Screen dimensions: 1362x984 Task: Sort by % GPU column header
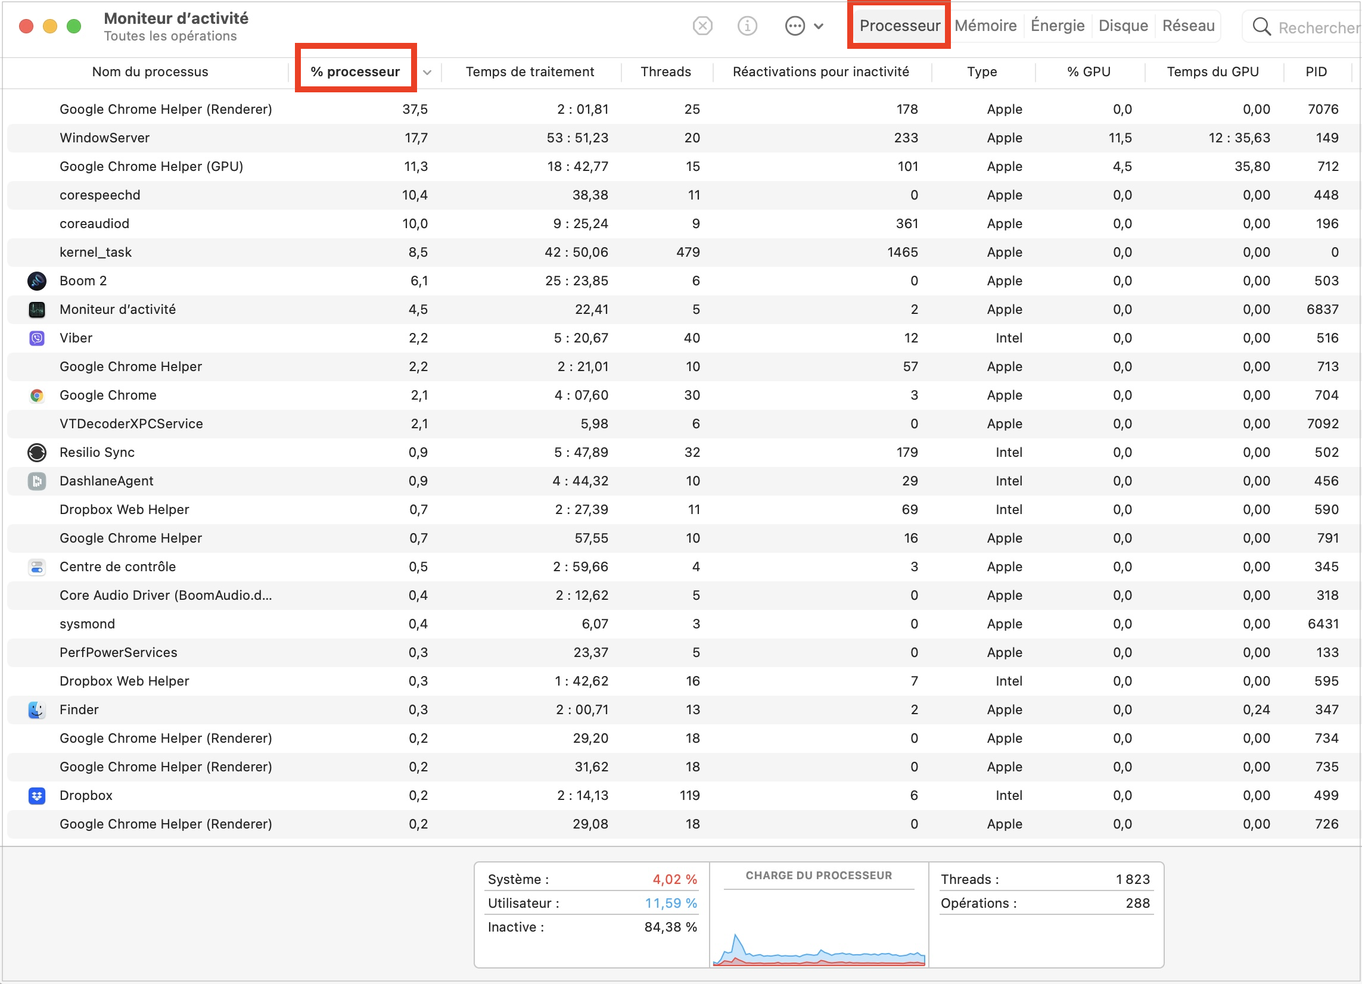point(1088,72)
